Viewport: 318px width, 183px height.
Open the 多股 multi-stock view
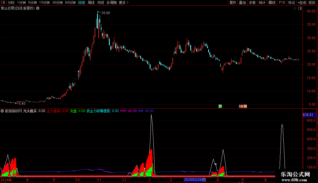point(252,3)
